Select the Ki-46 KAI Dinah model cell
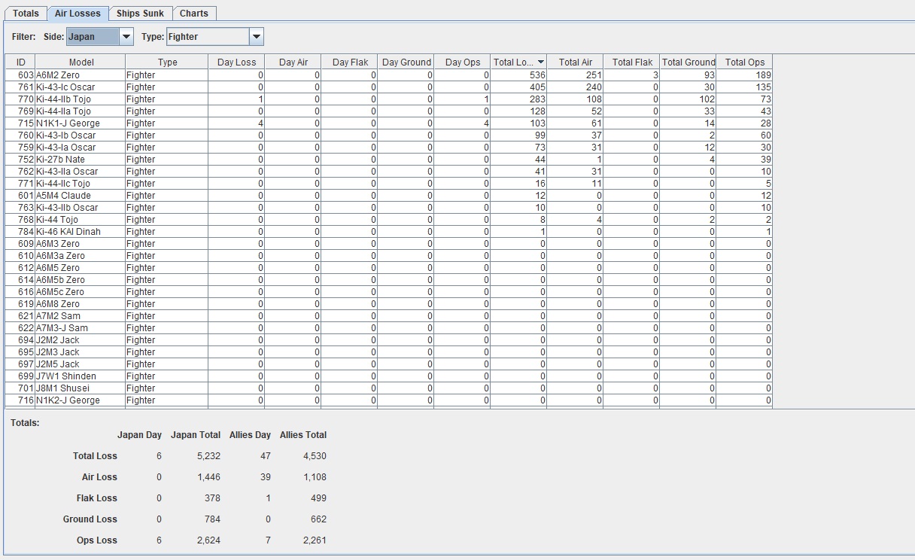 pos(81,232)
